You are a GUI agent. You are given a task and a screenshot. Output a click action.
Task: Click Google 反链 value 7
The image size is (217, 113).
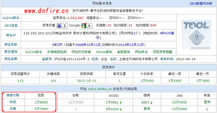tap(76, 109)
